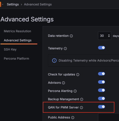This screenshot has width=119, height=121.
Task: Click the Data retention number field
Action: 104,36
